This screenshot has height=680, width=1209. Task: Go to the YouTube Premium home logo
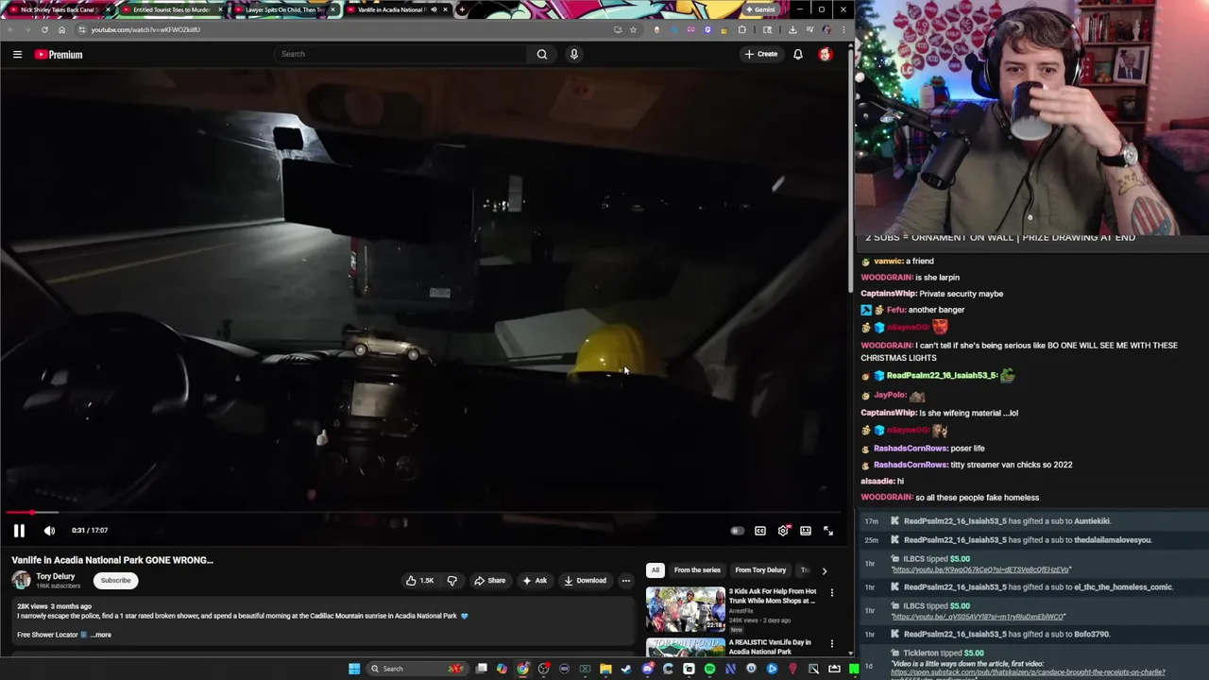(x=59, y=55)
